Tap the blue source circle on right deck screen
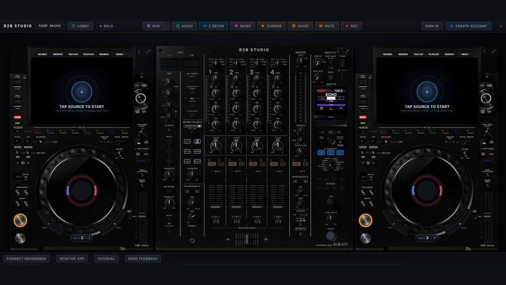The height and width of the screenshot is (285, 506). click(x=427, y=91)
